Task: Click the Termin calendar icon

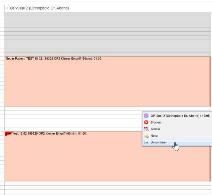Action: click(146, 129)
